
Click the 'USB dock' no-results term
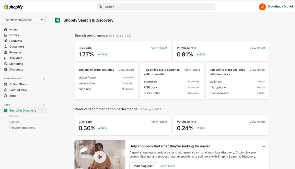pyautogui.click(x=151, y=87)
